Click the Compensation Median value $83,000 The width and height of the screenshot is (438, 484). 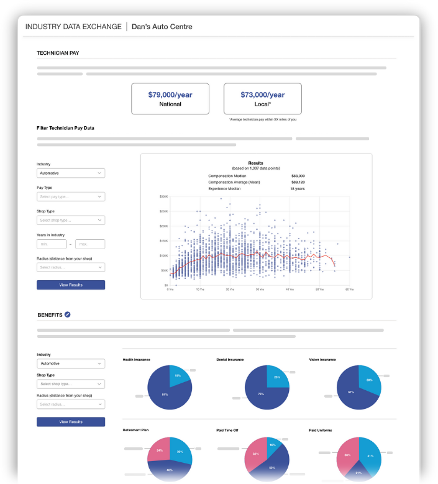pyautogui.click(x=298, y=176)
